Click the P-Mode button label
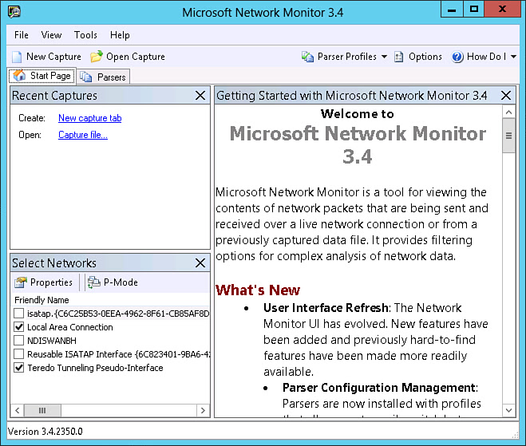The image size is (526, 446). (121, 282)
